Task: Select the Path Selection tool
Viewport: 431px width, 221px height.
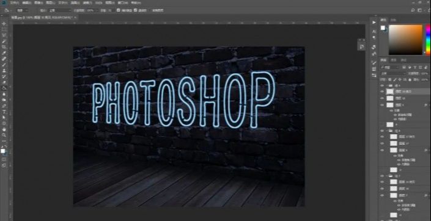Action: [4, 117]
